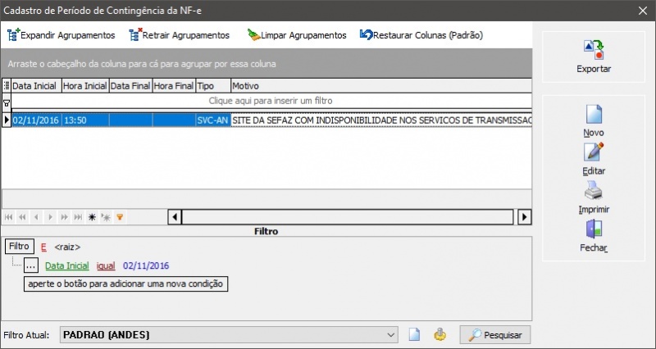The width and height of the screenshot is (656, 349).
Task: Restore default columns with Restaurar Colunas
Action: [x=421, y=35]
